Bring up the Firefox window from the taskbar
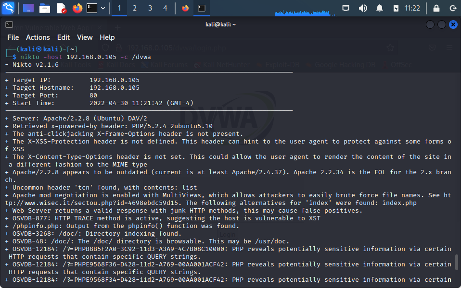The width and height of the screenshot is (461, 288). (185, 8)
